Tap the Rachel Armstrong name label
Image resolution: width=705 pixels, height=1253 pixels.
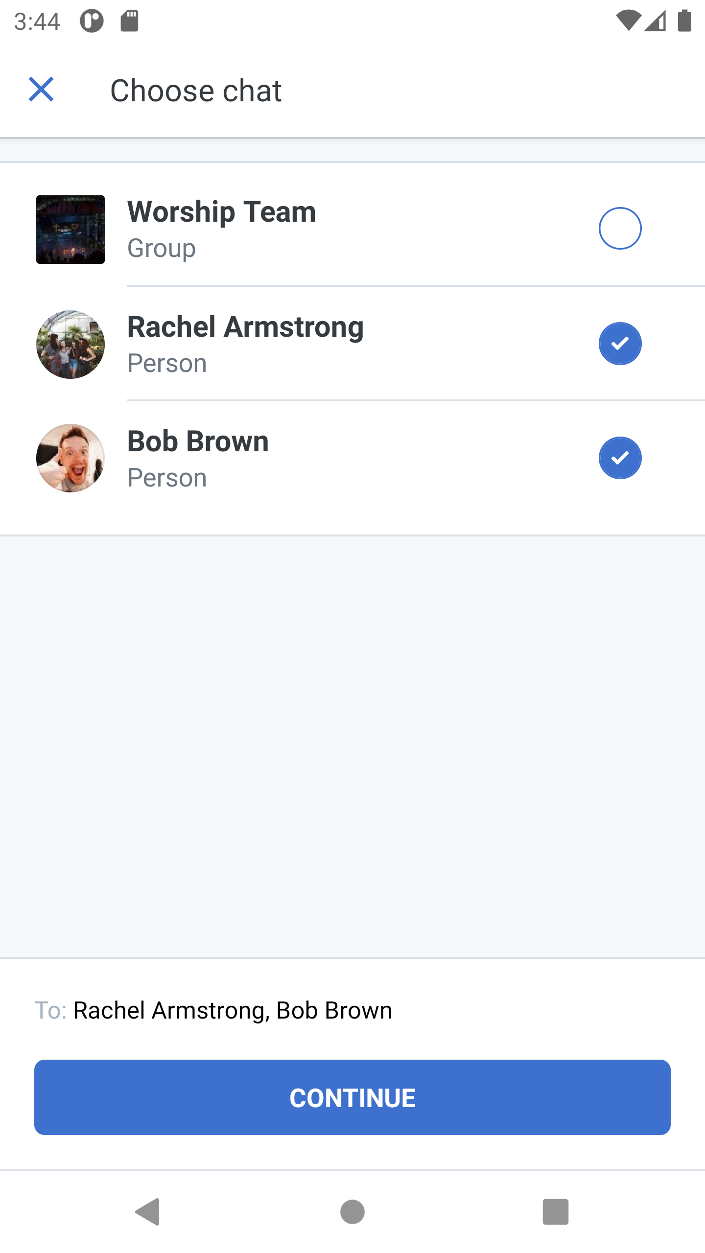click(x=246, y=327)
